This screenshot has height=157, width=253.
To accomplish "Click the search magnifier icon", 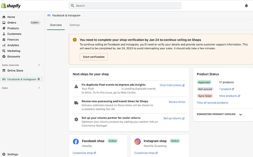I will pyautogui.click(x=73, y=6).
